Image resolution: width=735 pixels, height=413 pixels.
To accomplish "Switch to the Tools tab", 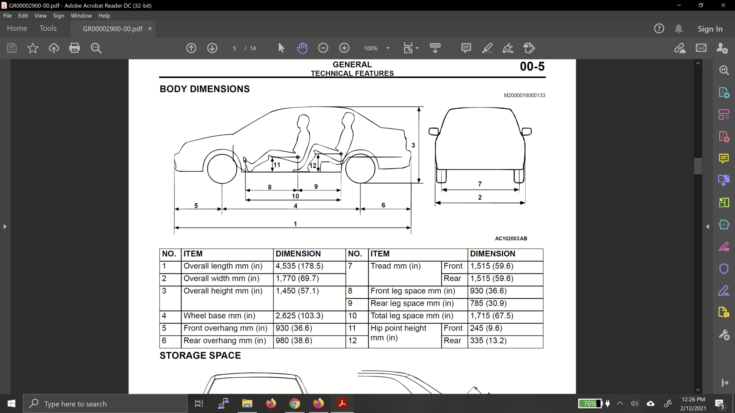I will (x=48, y=28).
